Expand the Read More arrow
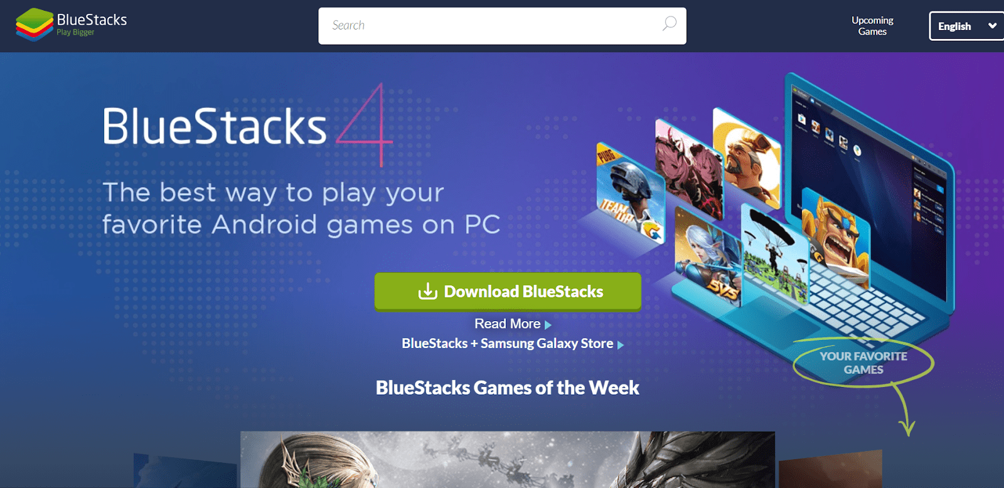 coord(548,325)
